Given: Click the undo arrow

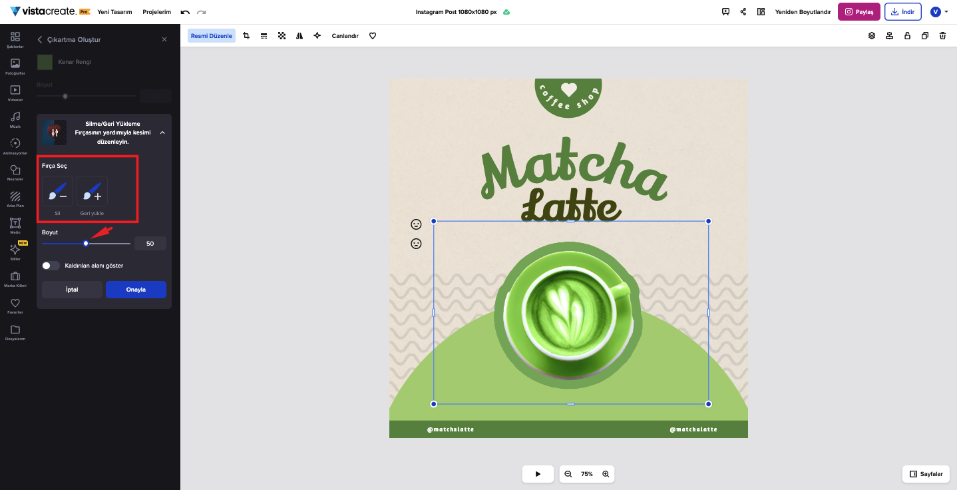Looking at the screenshot, I should 185,12.
